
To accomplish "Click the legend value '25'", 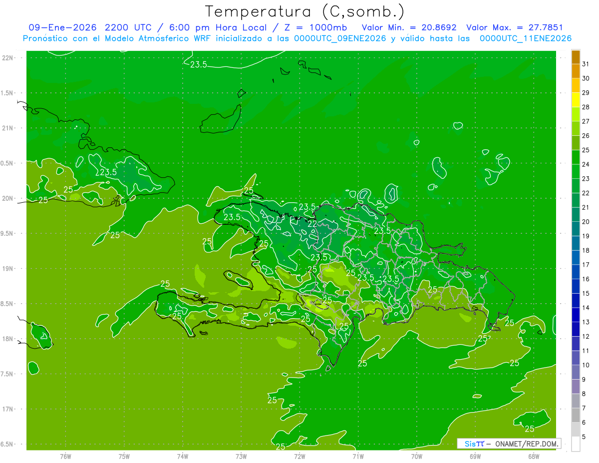I will tap(586, 150).
